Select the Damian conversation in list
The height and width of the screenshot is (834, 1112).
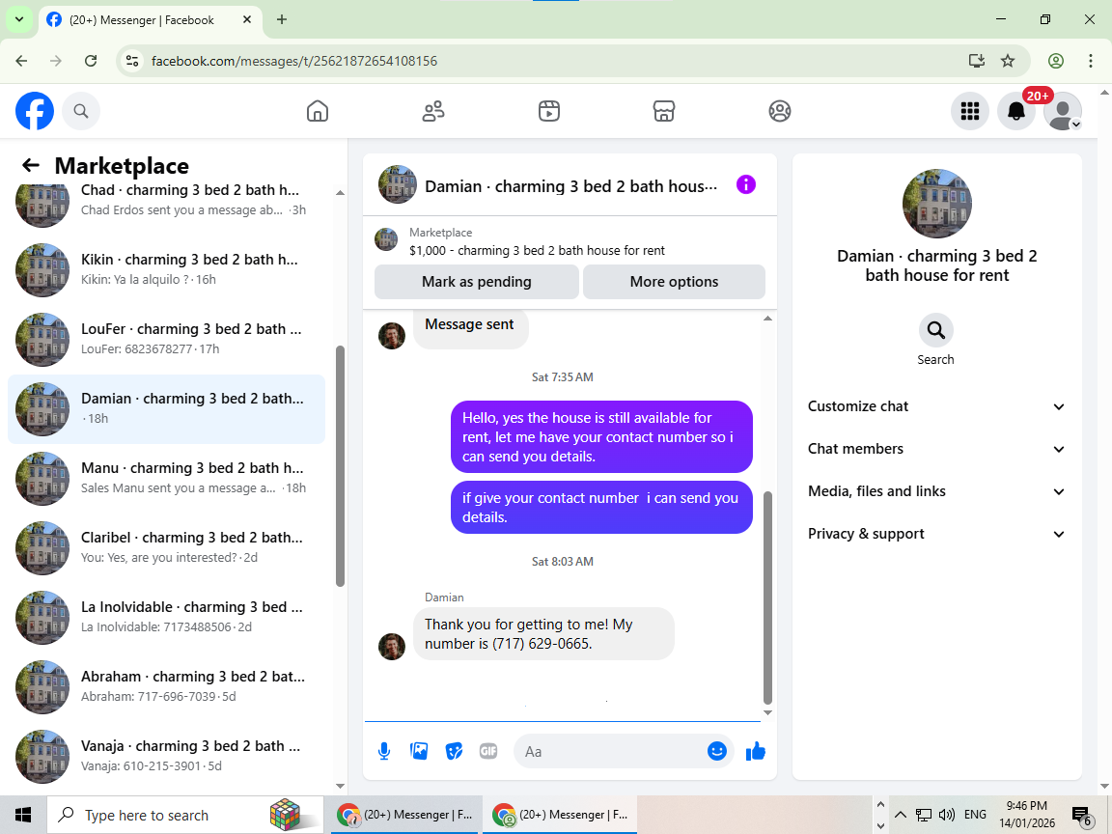166,409
